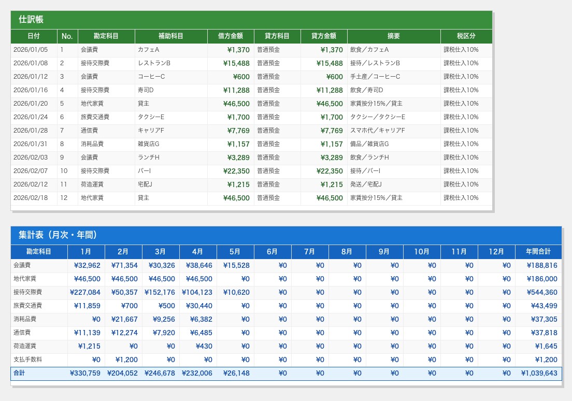This screenshot has height=401, width=572.
Task: Click total 1月 value ¥330,759
Action: (x=85, y=374)
